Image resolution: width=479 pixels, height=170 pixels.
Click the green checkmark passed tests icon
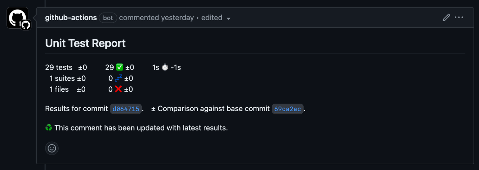[119, 67]
